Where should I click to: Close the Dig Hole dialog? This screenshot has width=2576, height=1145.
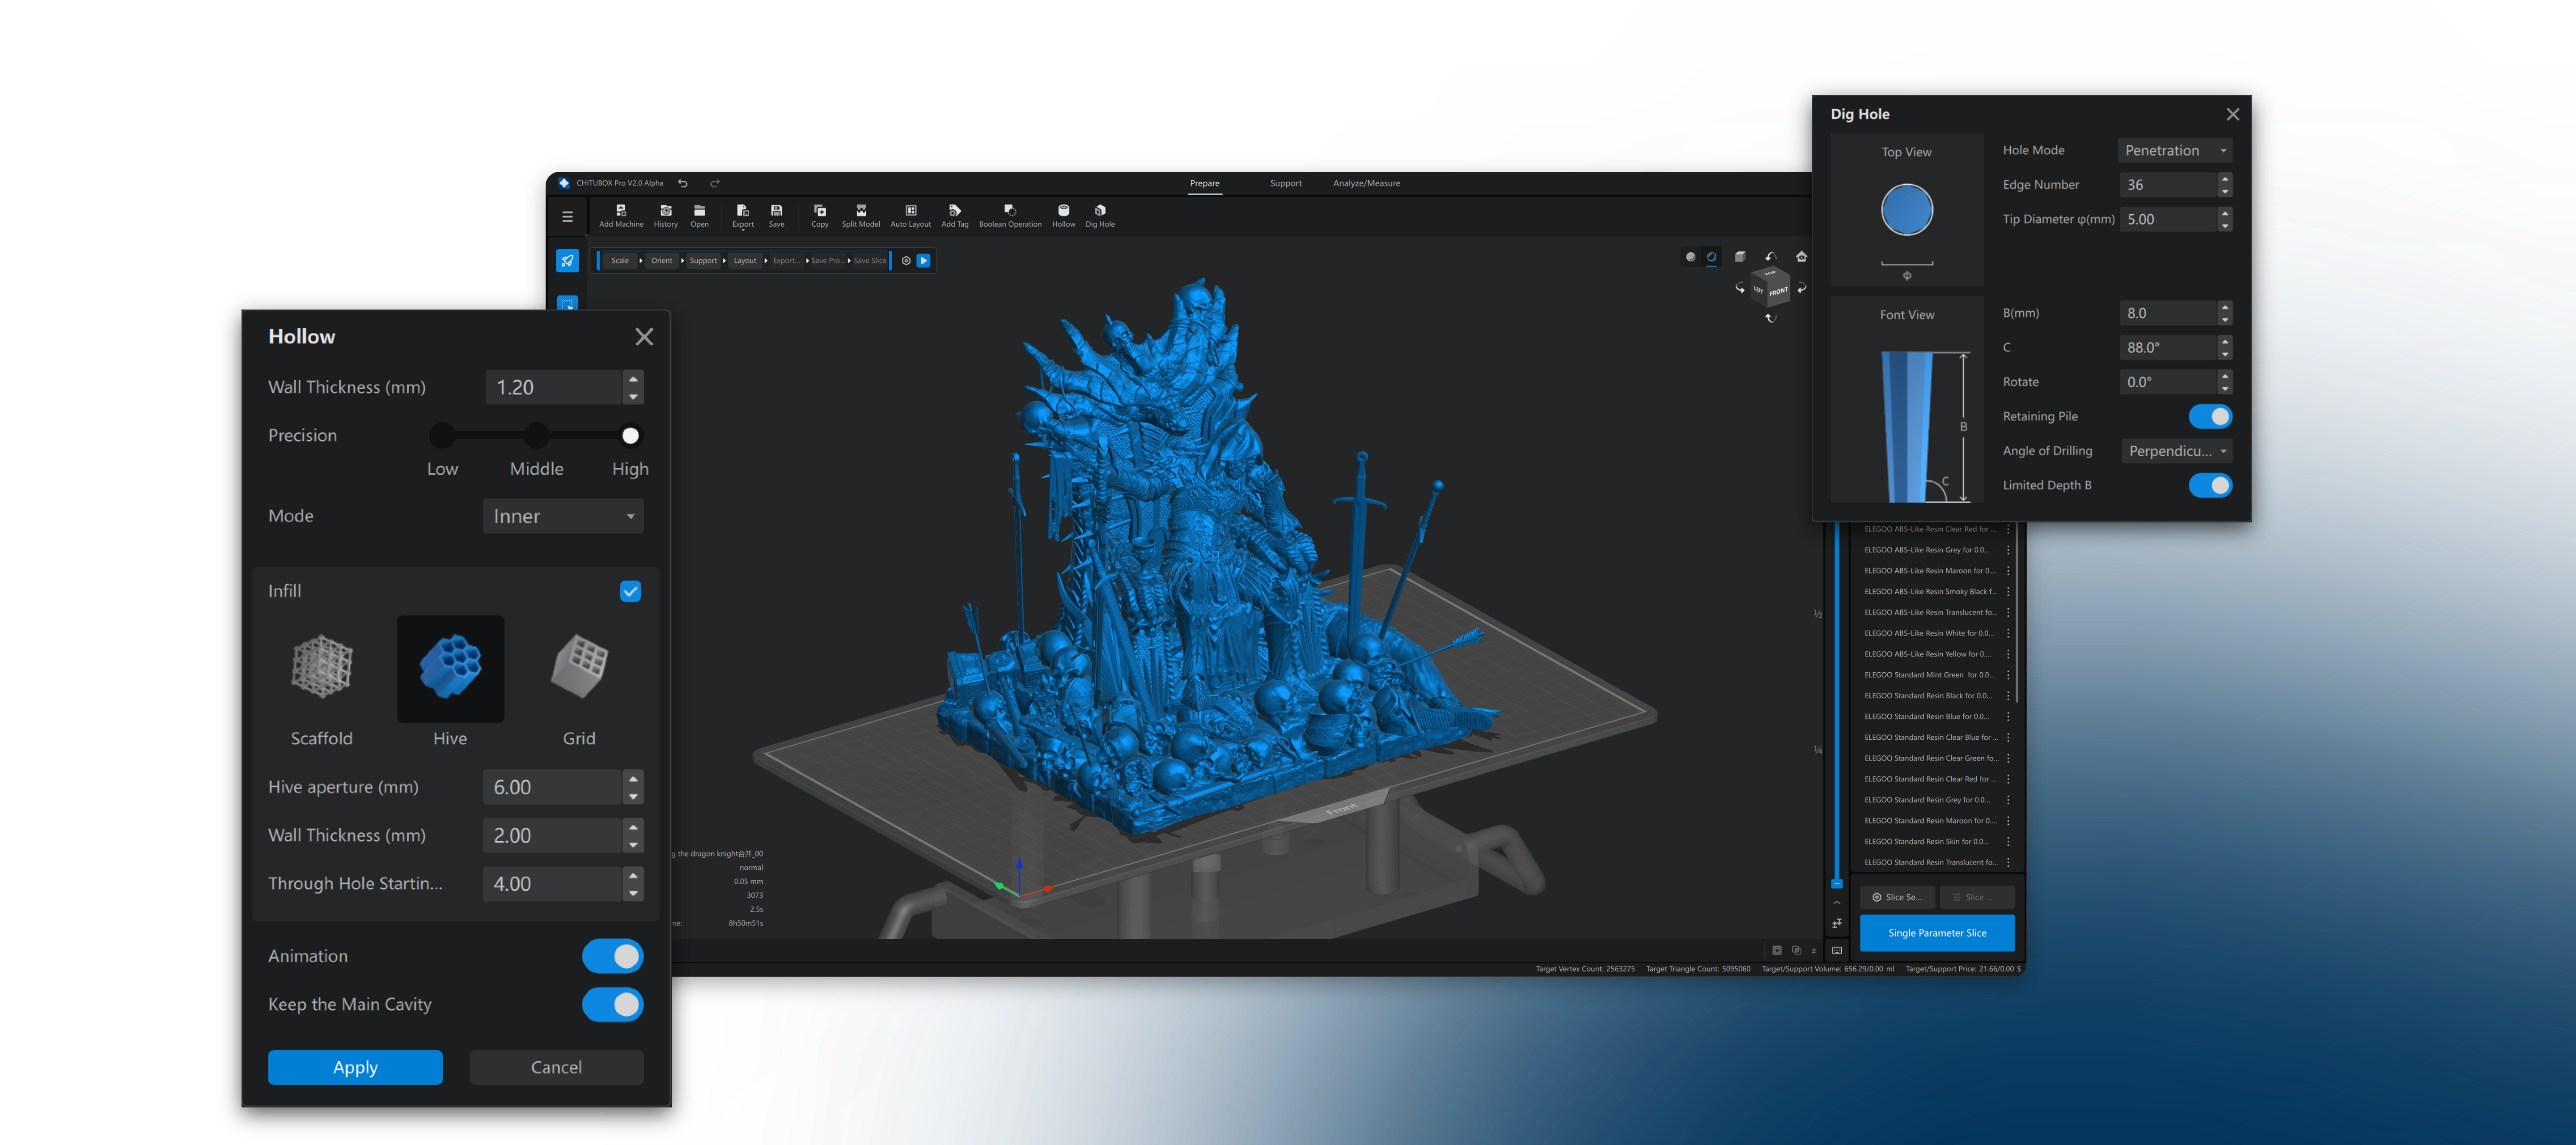coord(2232,114)
